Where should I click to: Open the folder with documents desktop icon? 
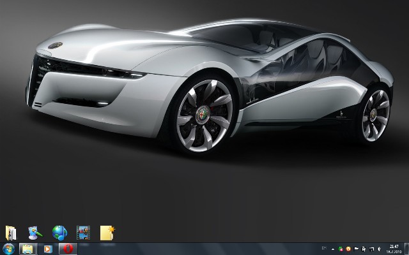[11, 232]
